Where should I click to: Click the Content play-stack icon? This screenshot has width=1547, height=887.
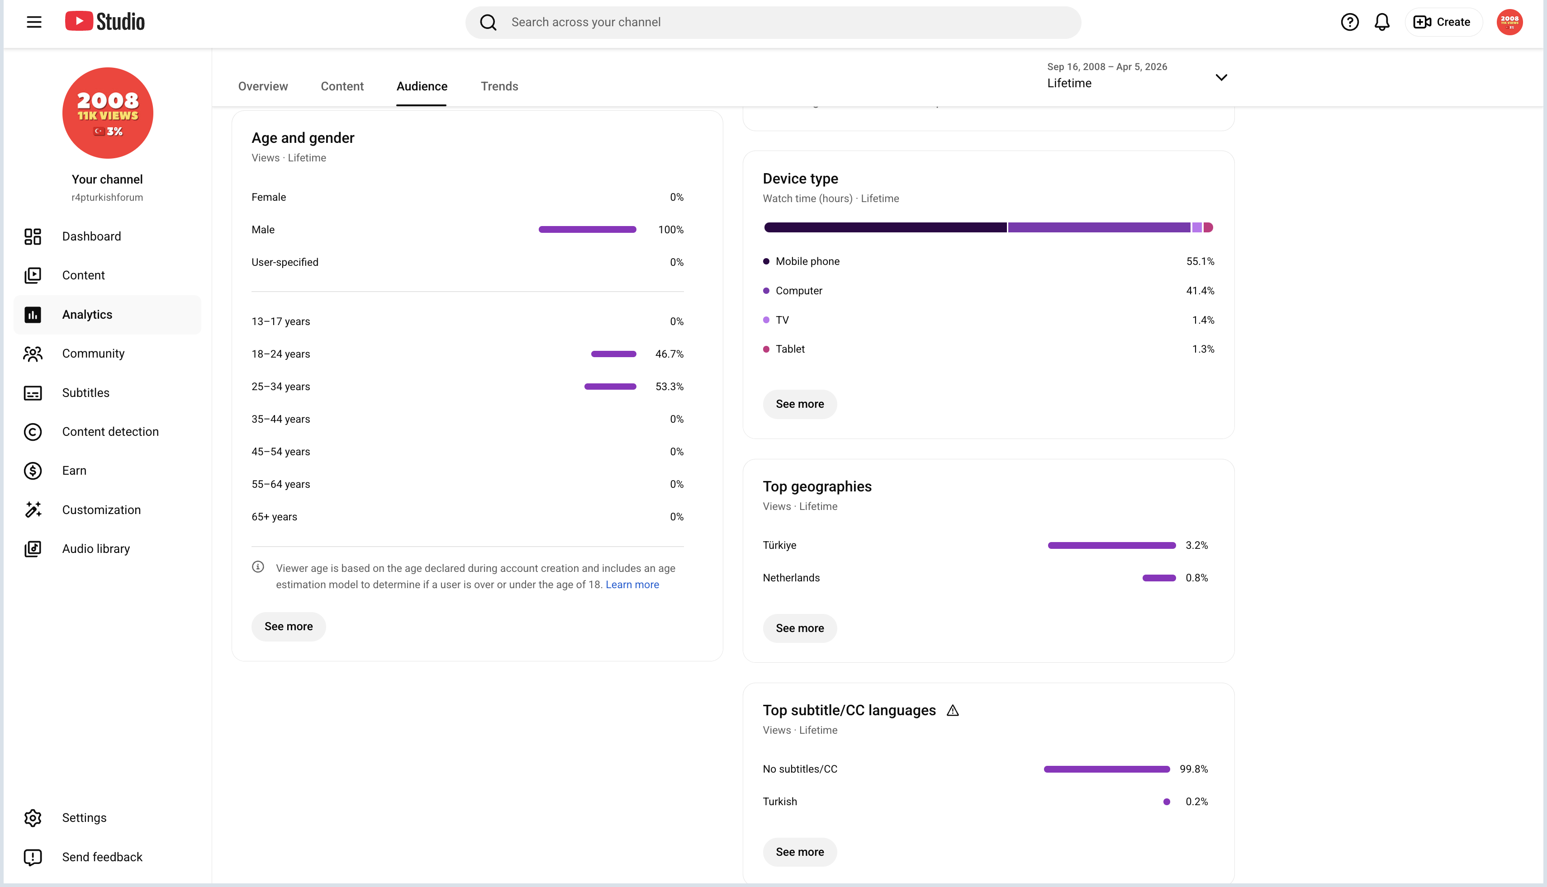pyautogui.click(x=33, y=275)
